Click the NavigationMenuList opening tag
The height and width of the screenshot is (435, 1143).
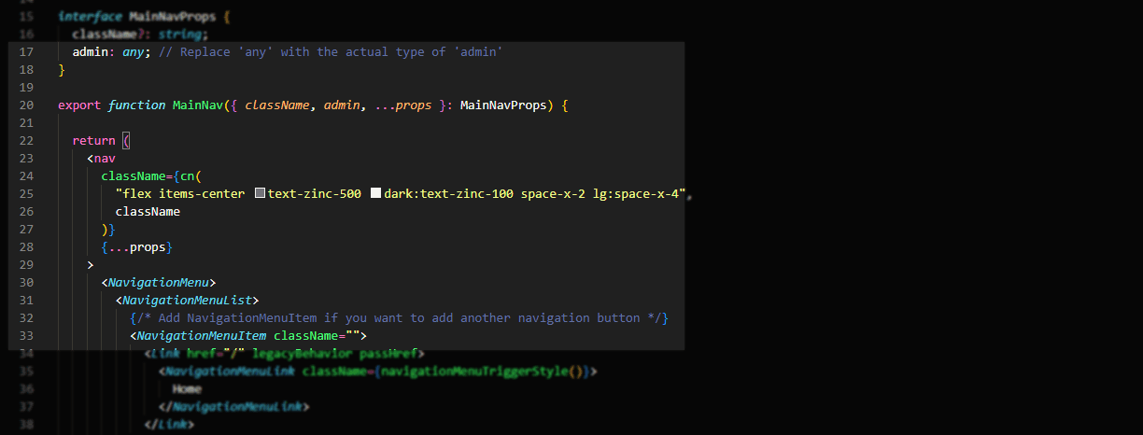(x=190, y=300)
